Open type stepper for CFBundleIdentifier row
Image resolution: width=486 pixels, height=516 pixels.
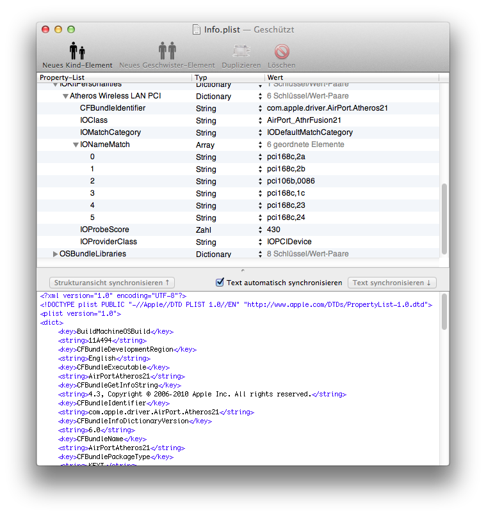(261, 108)
